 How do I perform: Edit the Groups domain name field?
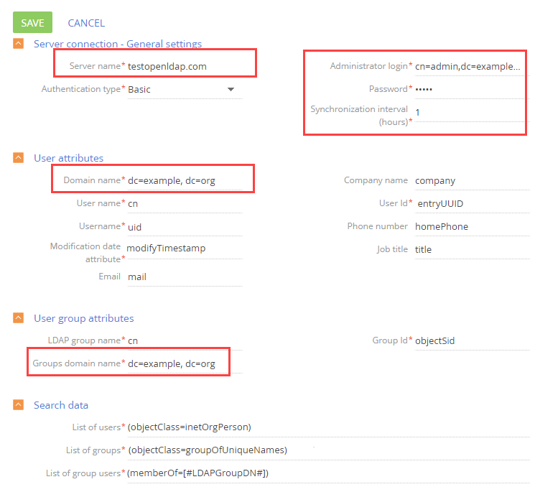pyautogui.click(x=185, y=364)
